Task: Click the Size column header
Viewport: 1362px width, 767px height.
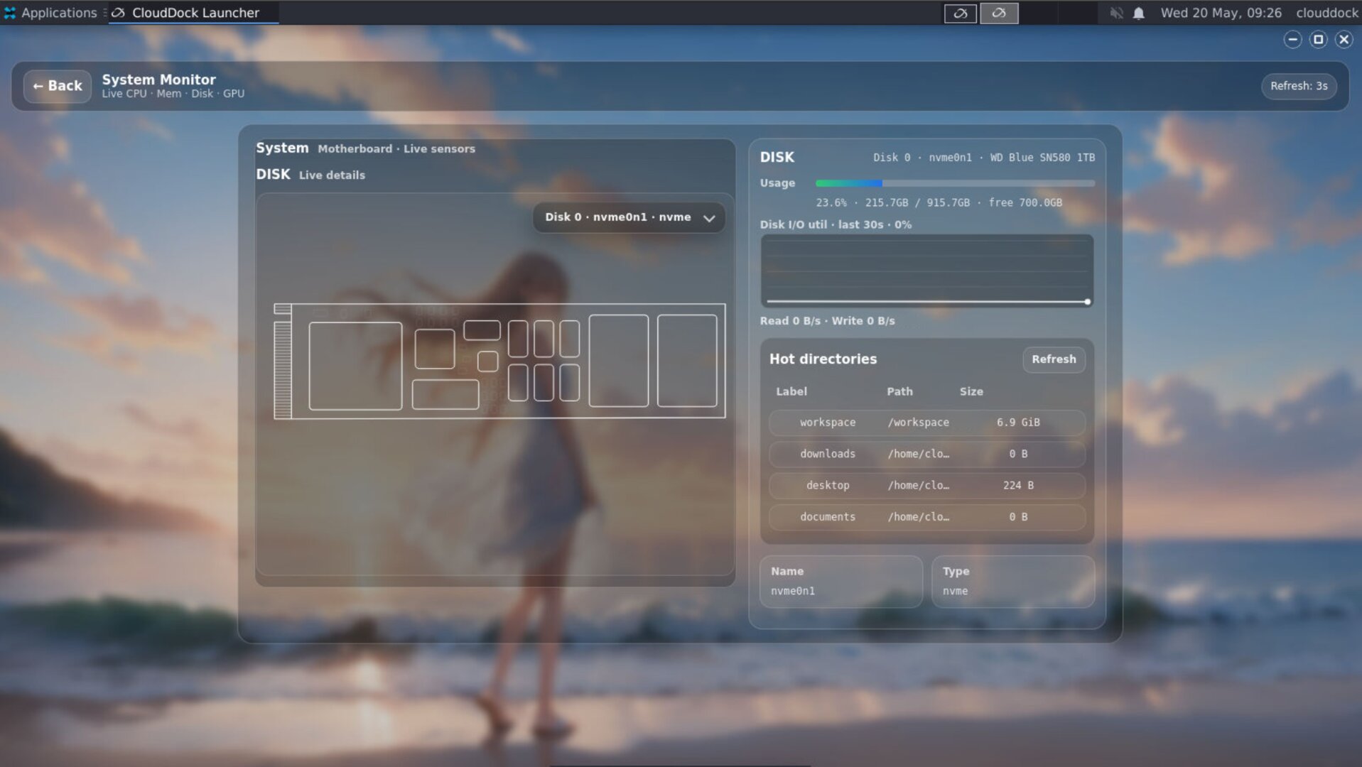Action: point(971,391)
